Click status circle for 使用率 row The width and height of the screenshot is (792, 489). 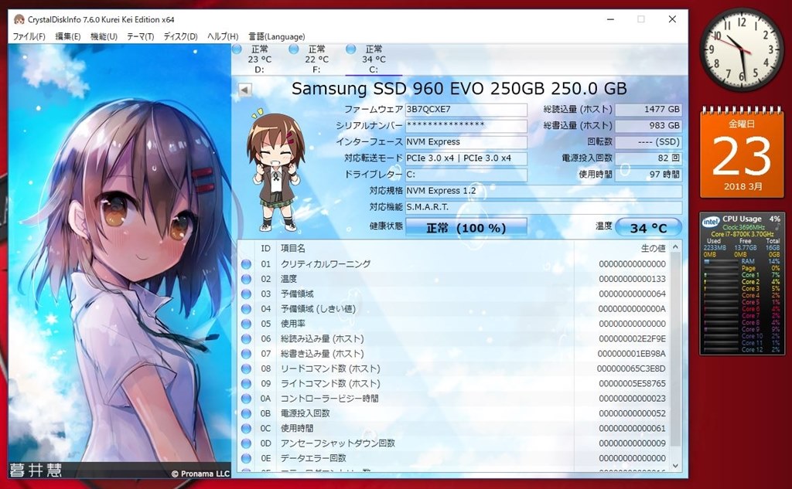click(246, 324)
